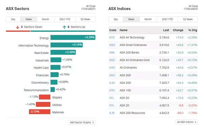This screenshot has width=204, height=130.
Task: Click the chevron on ASX Sector Graphs button
Action: (93, 123)
